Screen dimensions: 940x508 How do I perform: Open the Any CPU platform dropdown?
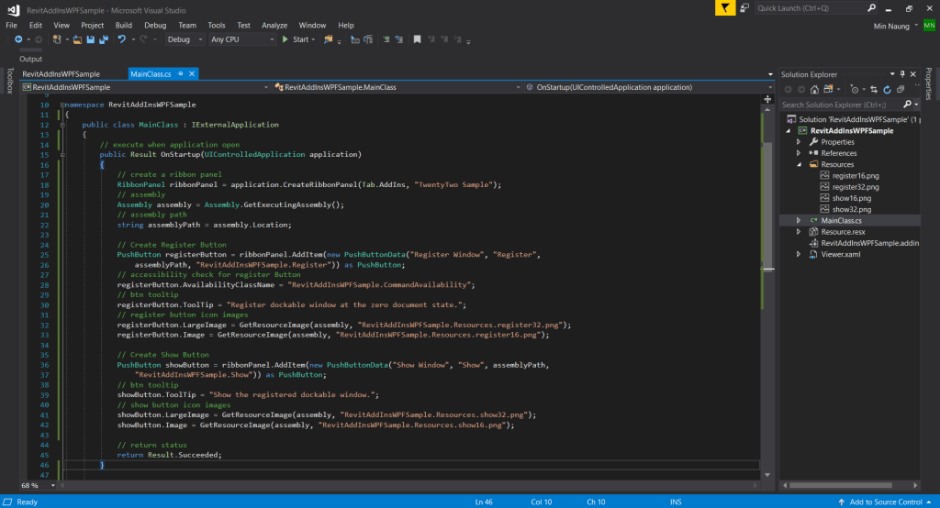click(x=242, y=39)
